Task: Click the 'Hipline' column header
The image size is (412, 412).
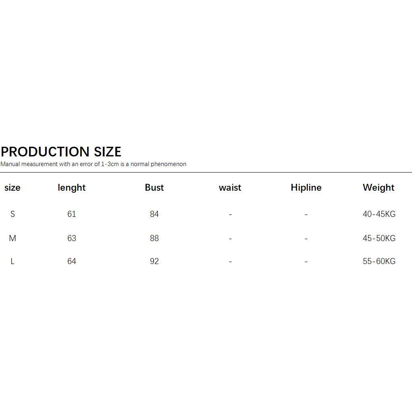Action: 306,187
